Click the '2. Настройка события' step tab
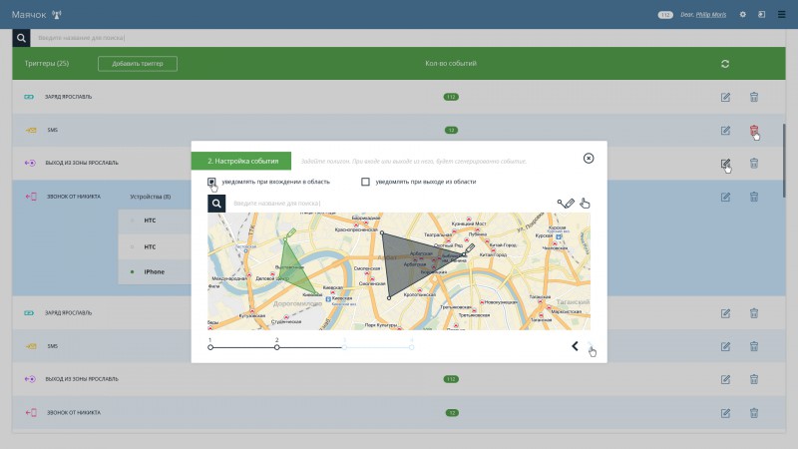Image resolution: width=798 pixels, height=449 pixels. coord(241,161)
